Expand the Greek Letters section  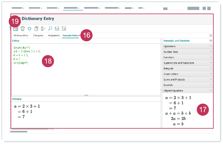[x=211, y=74]
